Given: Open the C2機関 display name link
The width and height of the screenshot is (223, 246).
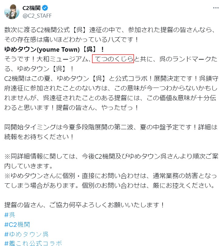Looking at the screenshot, I should (x=32, y=8).
